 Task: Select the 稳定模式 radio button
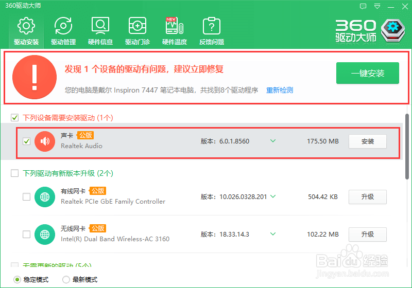[x=17, y=280]
